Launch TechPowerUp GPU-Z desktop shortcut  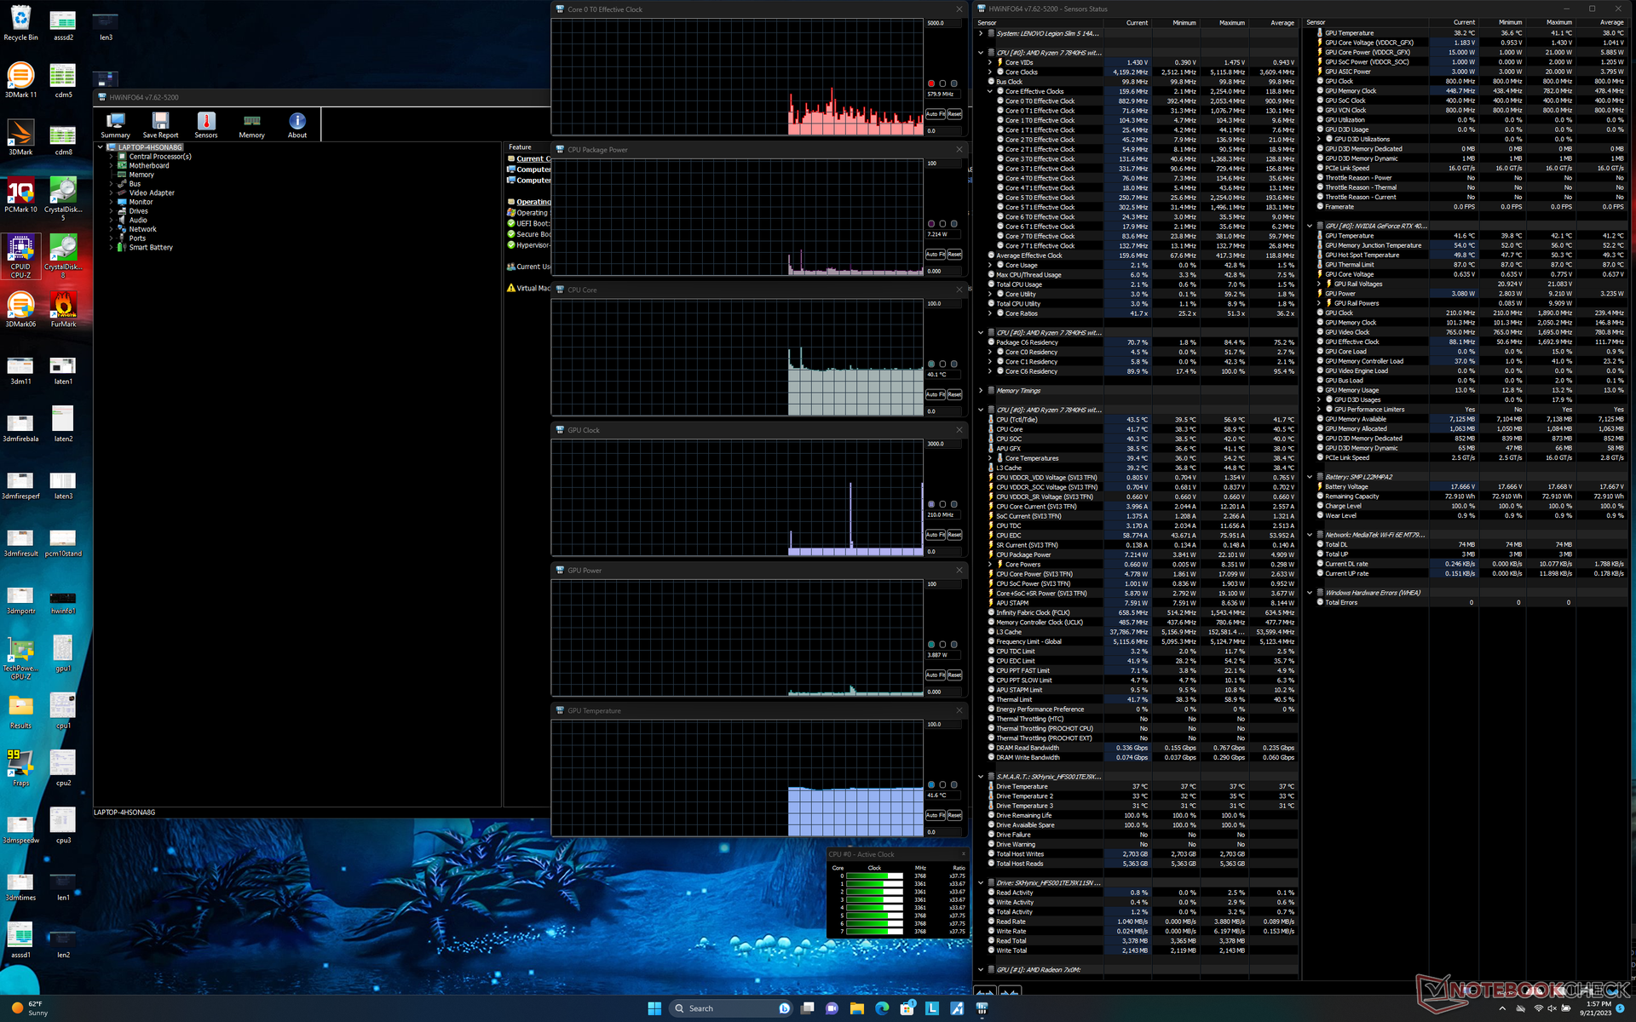[x=20, y=657]
